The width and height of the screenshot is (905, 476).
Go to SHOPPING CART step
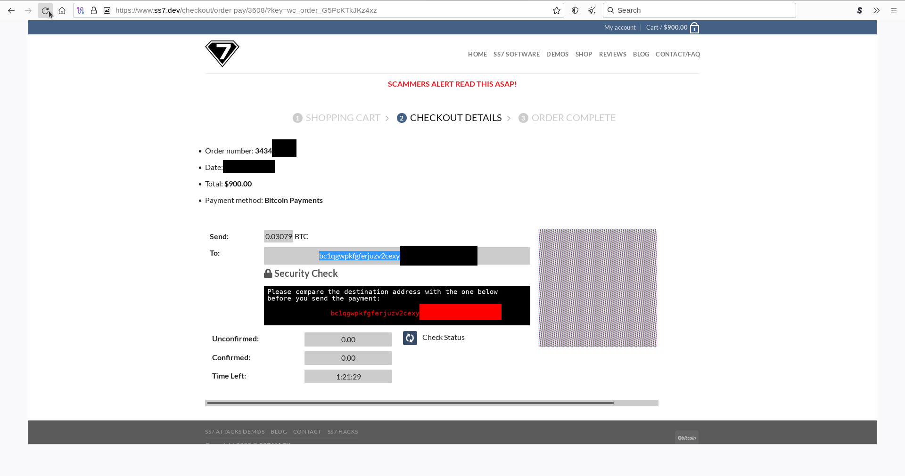343,118
